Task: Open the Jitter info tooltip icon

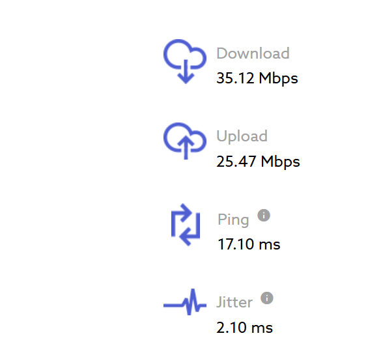Action: pos(267,298)
